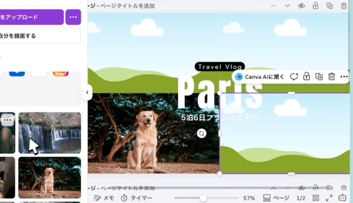Viewport: 353px width, 203px height.
Task: Open the メモ notes panel
Action: point(104,198)
